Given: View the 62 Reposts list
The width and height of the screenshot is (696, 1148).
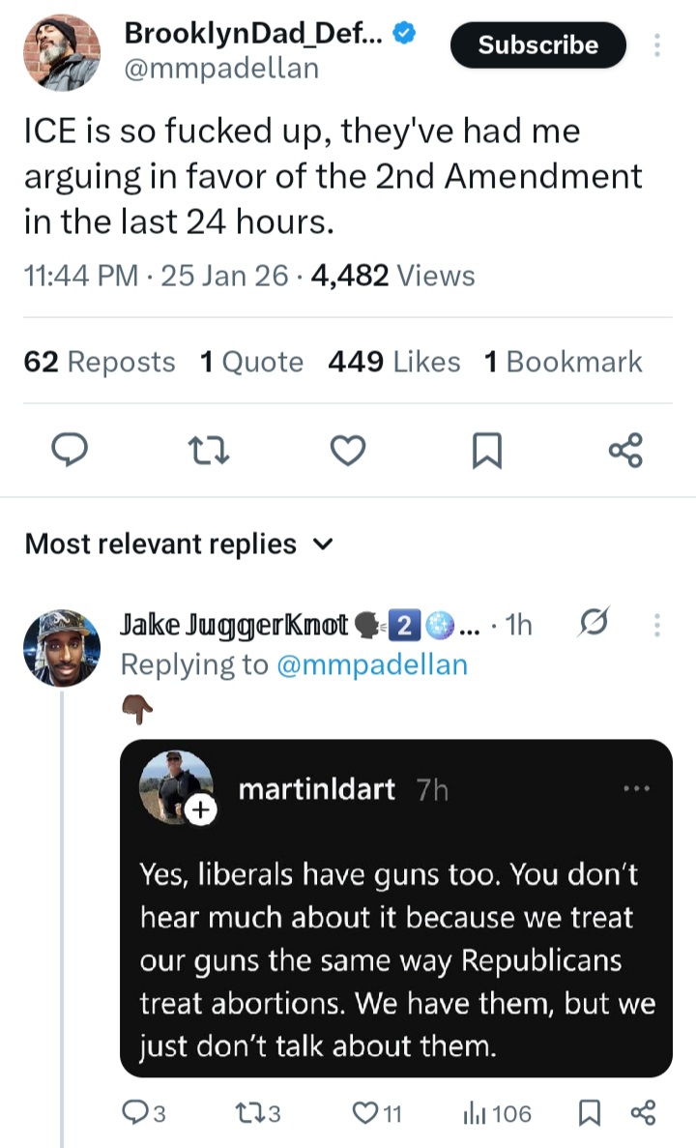Looking at the screenshot, I should pyautogui.click(x=100, y=362).
